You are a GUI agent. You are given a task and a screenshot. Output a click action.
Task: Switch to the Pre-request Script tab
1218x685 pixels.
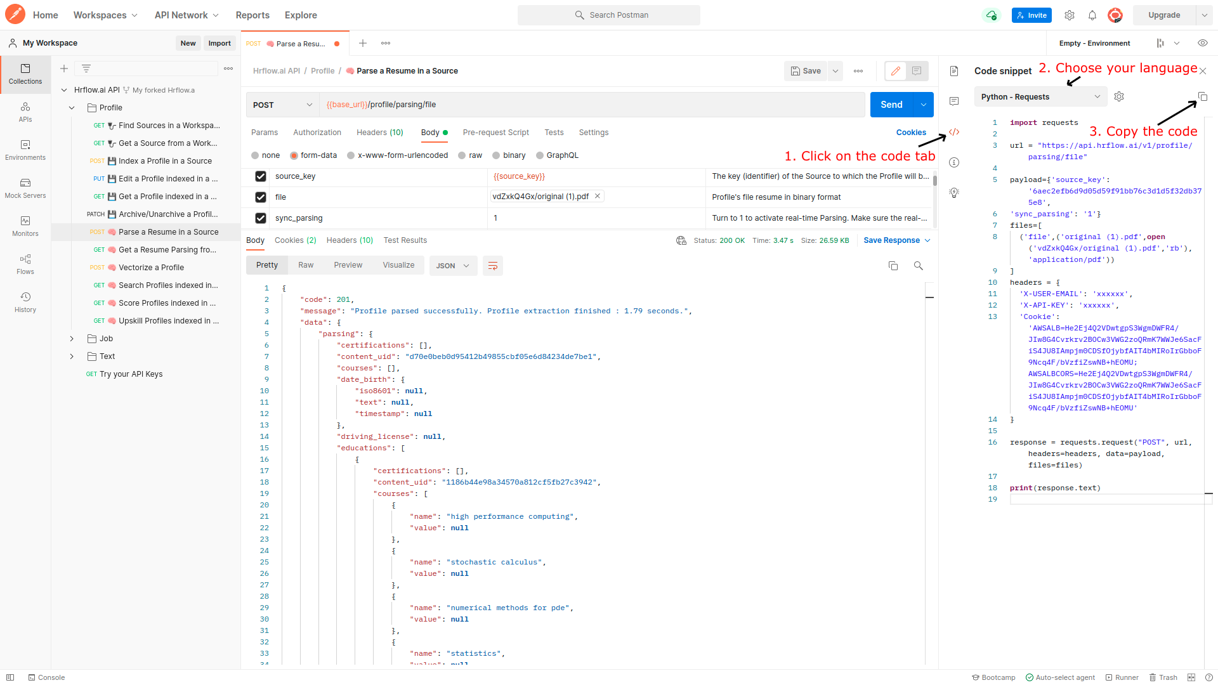495,133
